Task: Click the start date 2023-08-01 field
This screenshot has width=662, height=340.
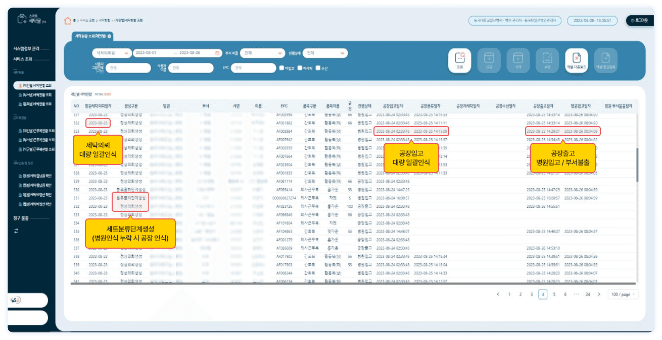Action: coord(147,53)
